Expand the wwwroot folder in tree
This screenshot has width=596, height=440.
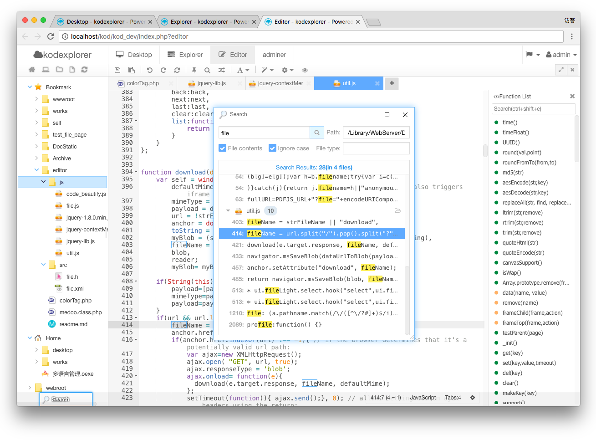pos(36,99)
